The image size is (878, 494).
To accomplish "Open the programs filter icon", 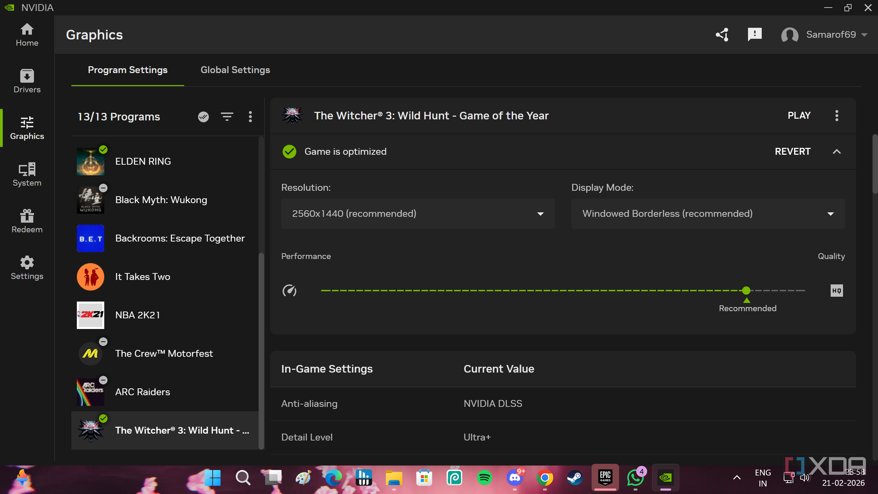I will pos(227,117).
